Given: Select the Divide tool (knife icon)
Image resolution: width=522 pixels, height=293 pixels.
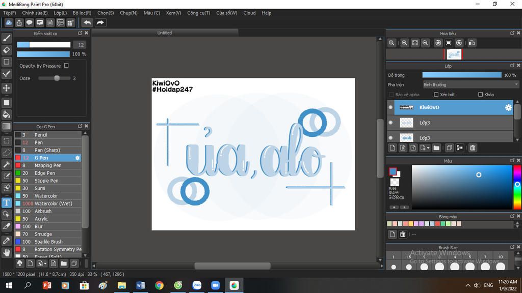Looking at the screenshot, I should (6, 226).
